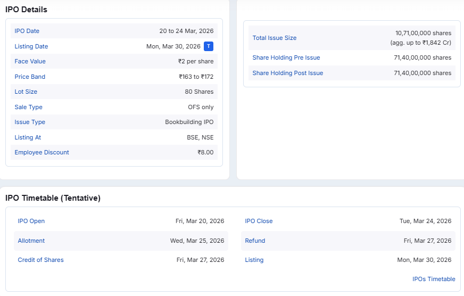Select the Sale Type label
The width and height of the screenshot is (464, 296).
[x=29, y=107]
